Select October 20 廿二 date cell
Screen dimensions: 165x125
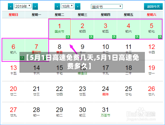pos(14,92)
